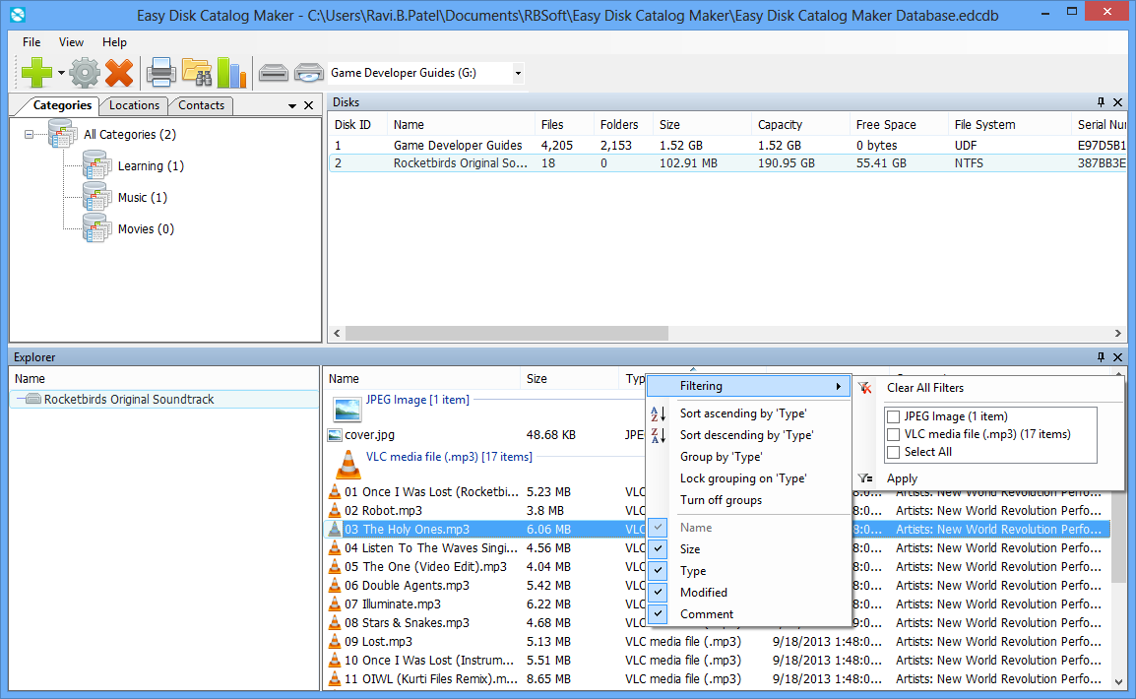Choose Group by 'Type'
This screenshot has height=699, width=1136.
tap(721, 457)
